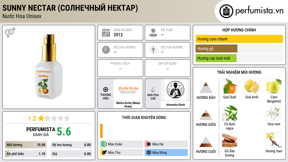Click the star badge icon above Thương hiệu

coord(106,89)
